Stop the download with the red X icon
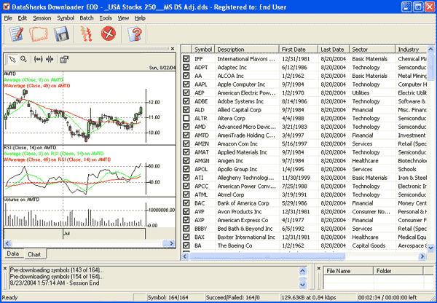 click(x=109, y=34)
